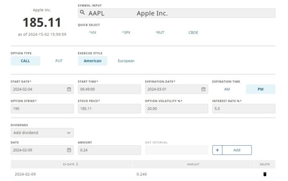Viewport: 288px width, 181px height.
Task: Select the PUT option type
Action: pyautogui.click(x=59, y=61)
